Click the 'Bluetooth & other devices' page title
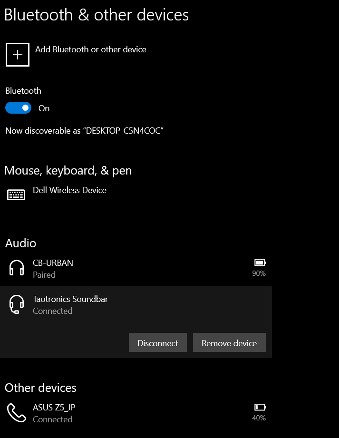The width and height of the screenshot is (339, 438). tap(97, 15)
